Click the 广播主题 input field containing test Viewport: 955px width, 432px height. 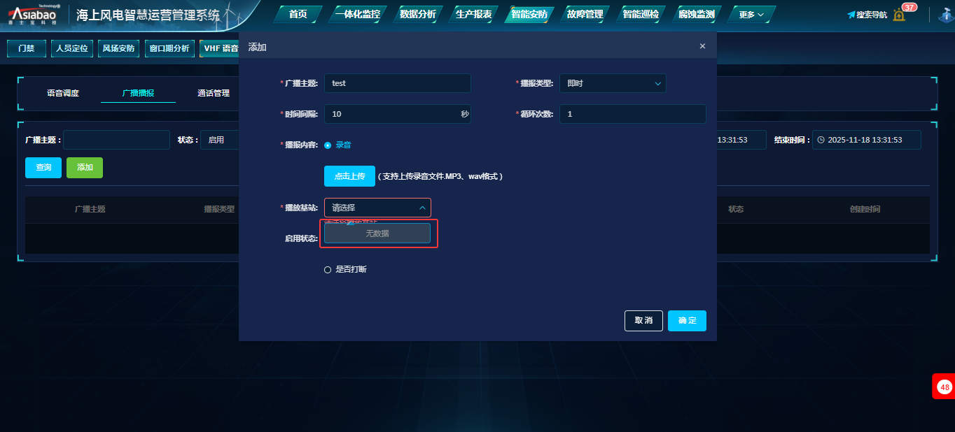[398, 83]
